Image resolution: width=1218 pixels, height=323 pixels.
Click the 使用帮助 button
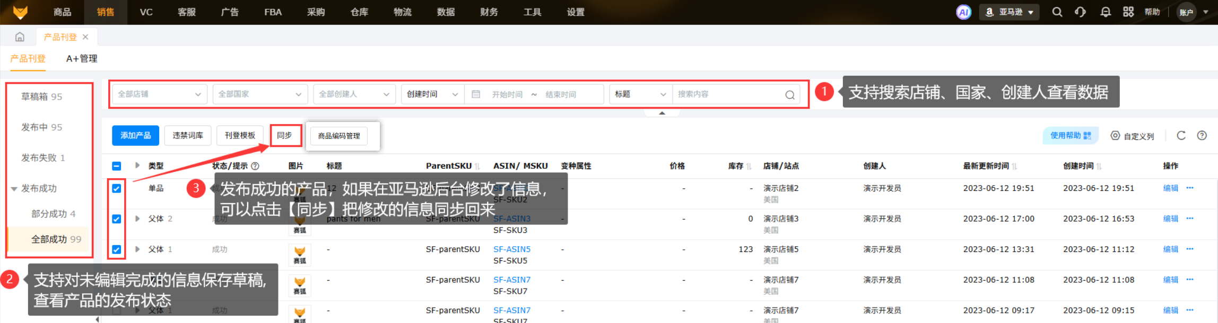[x=1071, y=136]
